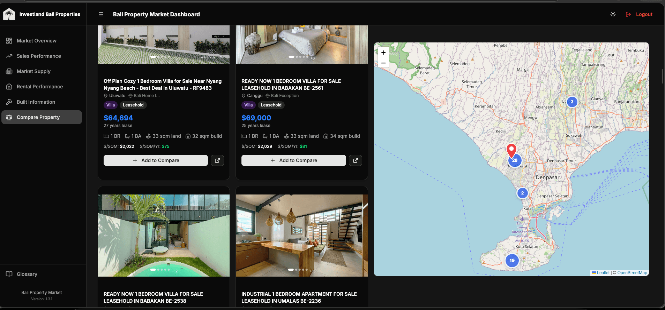Image resolution: width=665 pixels, height=310 pixels.
Task: Expand the map cluster marked 19
Action: click(x=512, y=260)
